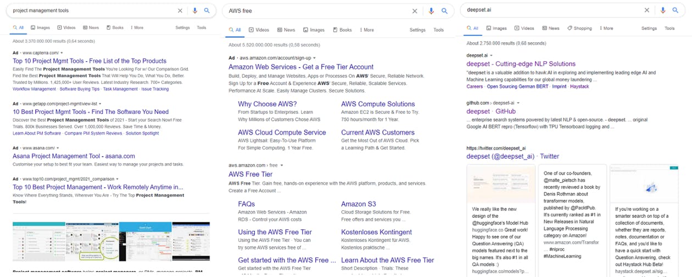Open tweet card about huggingface Model Hub
The width and height of the screenshot is (692, 277).
pyautogui.click(x=501, y=221)
